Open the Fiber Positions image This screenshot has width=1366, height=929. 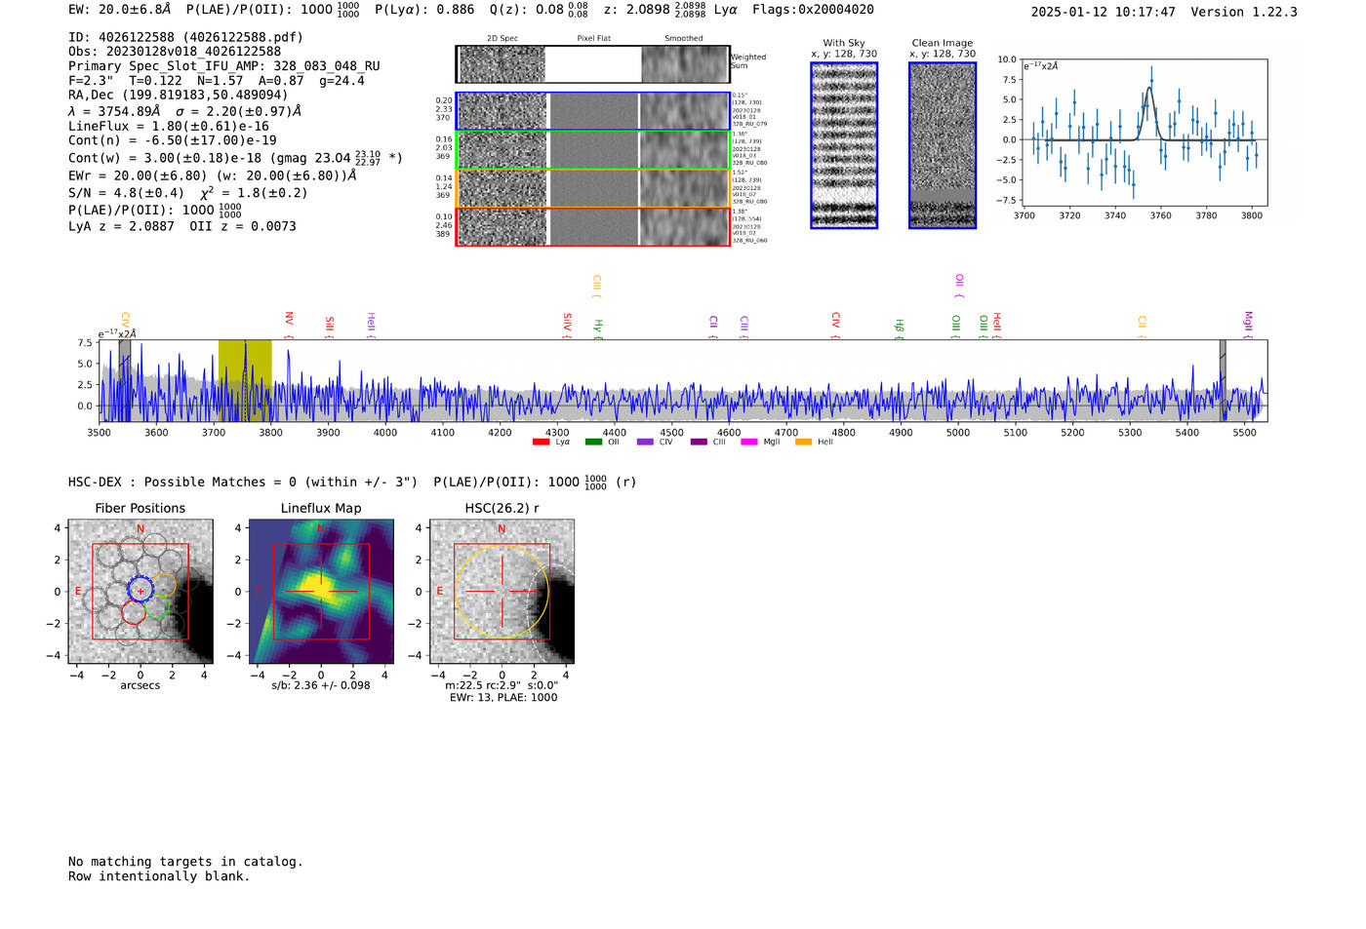[141, 592]
